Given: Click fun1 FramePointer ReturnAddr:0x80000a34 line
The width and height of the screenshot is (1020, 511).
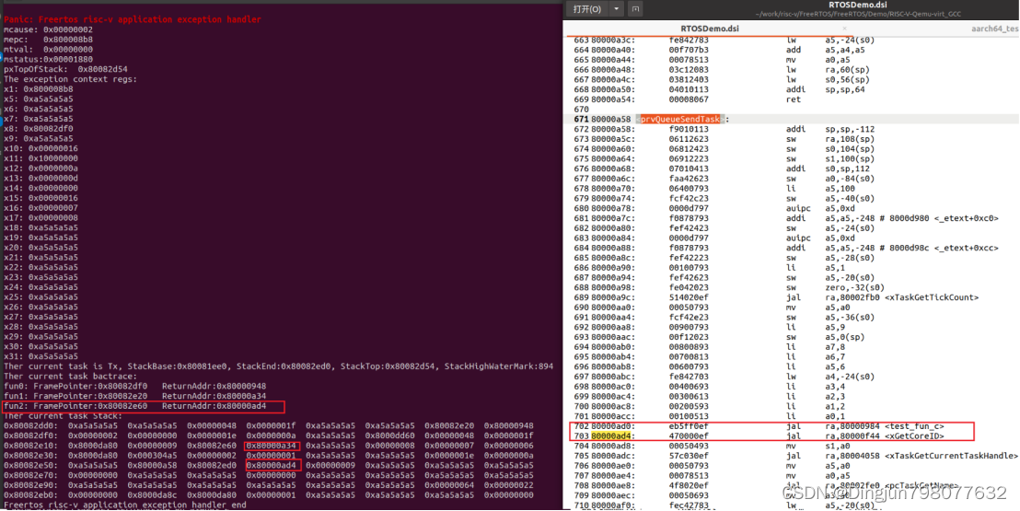Looking at the screenshot, I should (134, 396).
